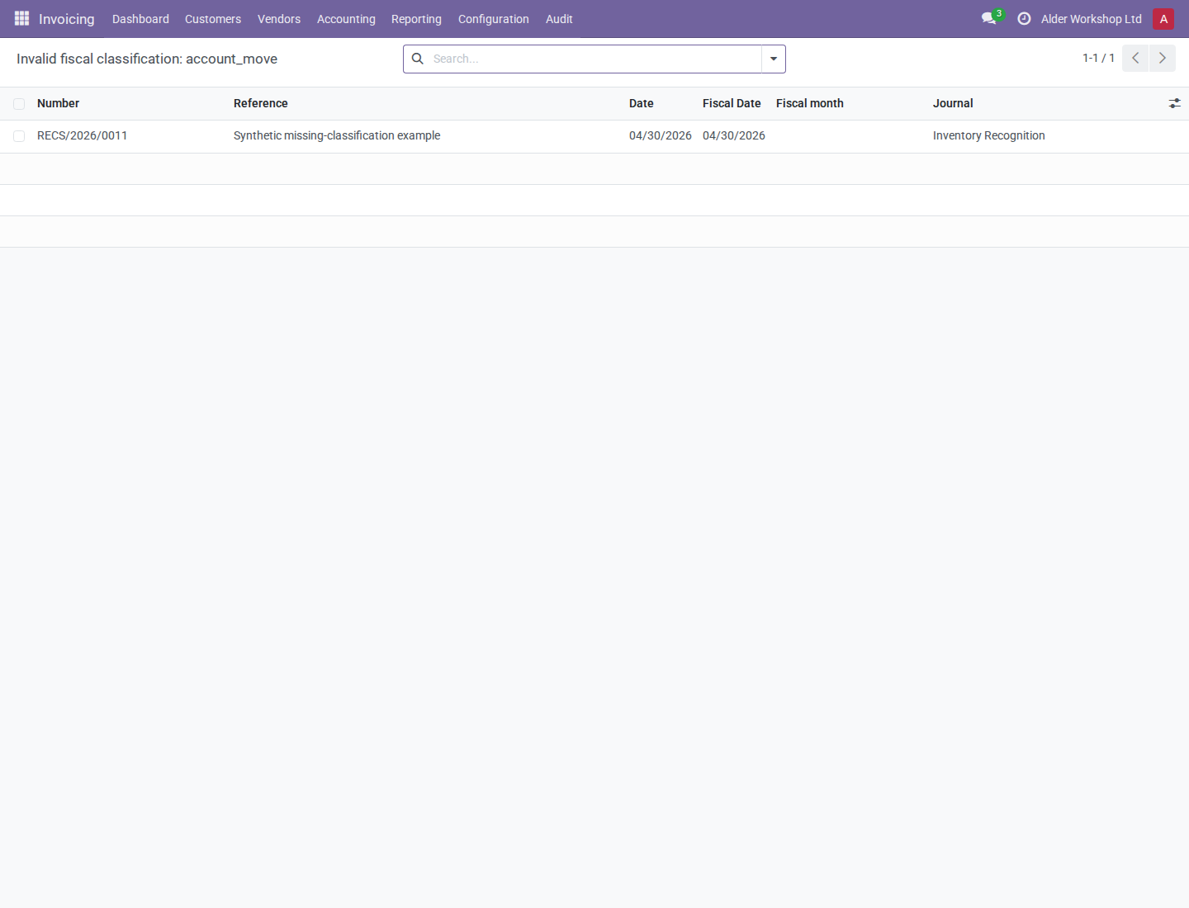Sort by the Date column header
This screenshot has height=908, width=1189.
642,103
